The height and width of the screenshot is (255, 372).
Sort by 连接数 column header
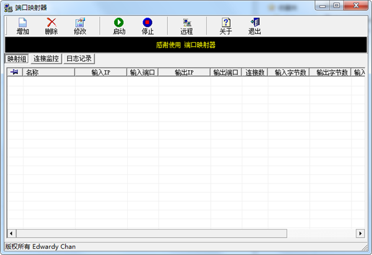click(254, 73)
